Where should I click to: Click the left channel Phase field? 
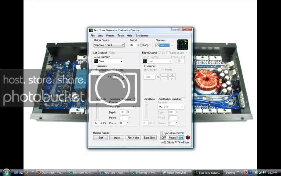point(123,123)
